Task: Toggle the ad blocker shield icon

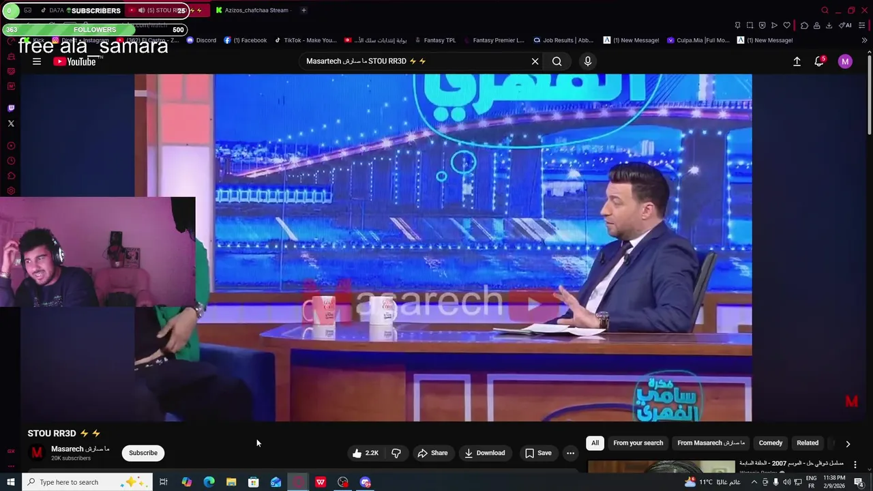Action: click(x=762, y=25)
